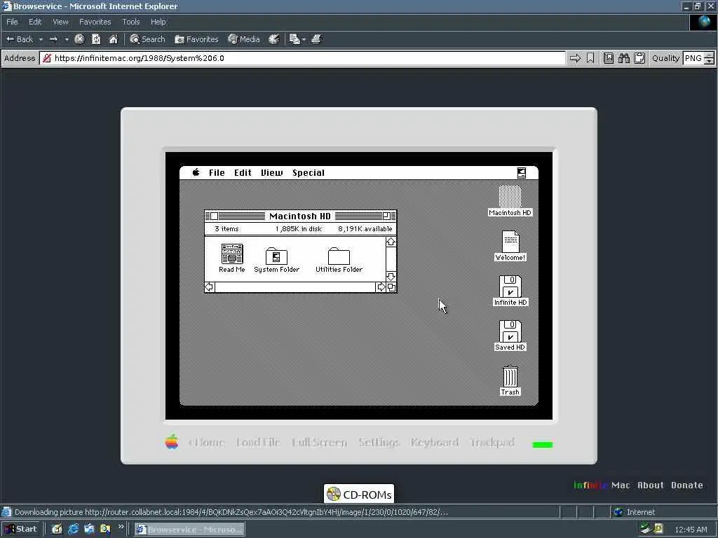718x538 pixels.
Task: Open the Favorites pane from toolbar
Action: 196,39
